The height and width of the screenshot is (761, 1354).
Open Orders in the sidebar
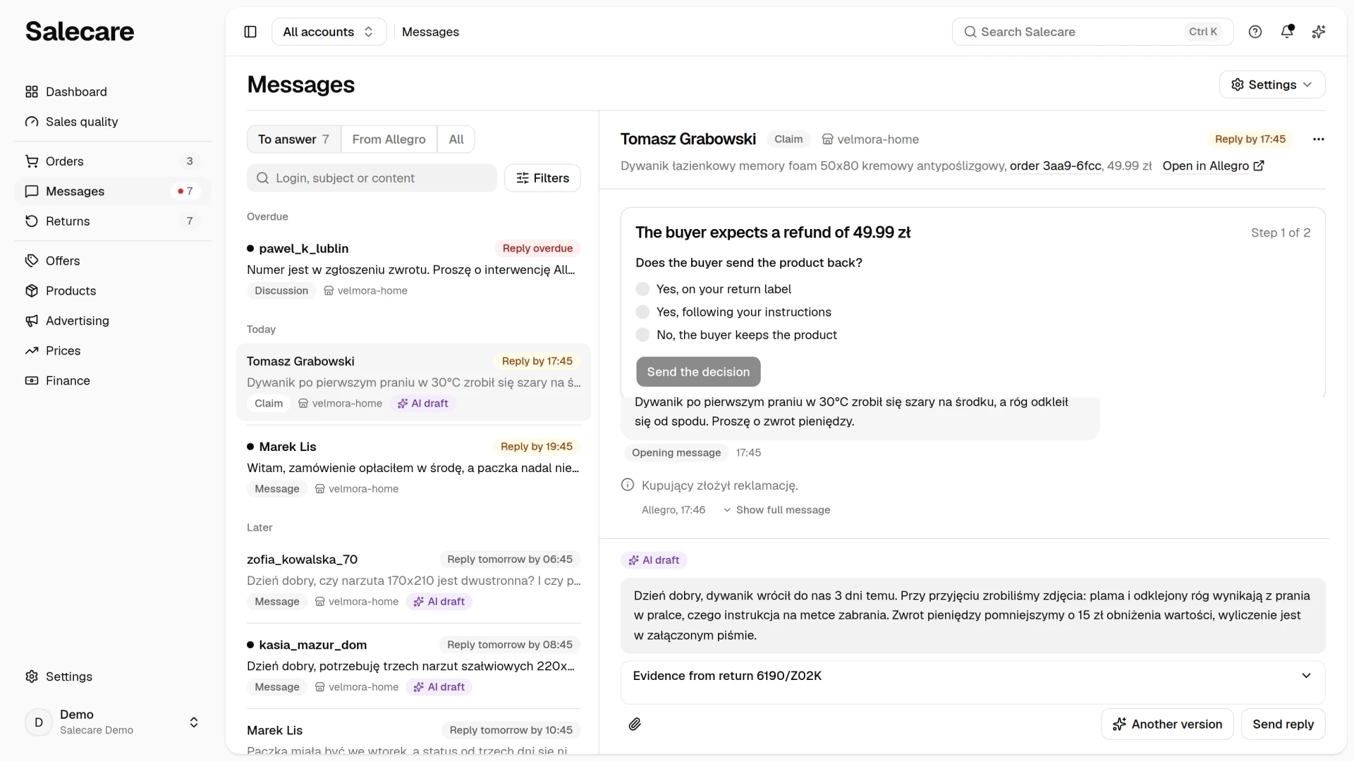(x=113, y=161)
